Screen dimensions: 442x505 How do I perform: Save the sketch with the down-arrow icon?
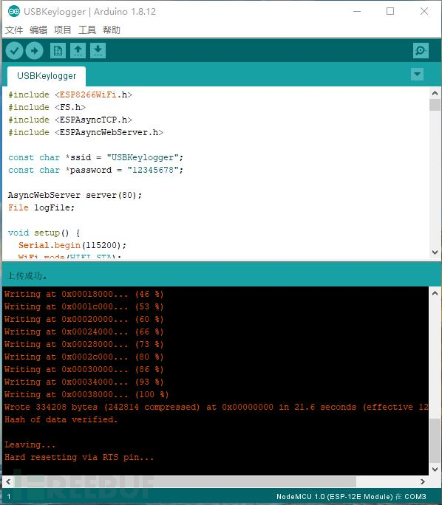pyautogui.click(x=98, y=50)
